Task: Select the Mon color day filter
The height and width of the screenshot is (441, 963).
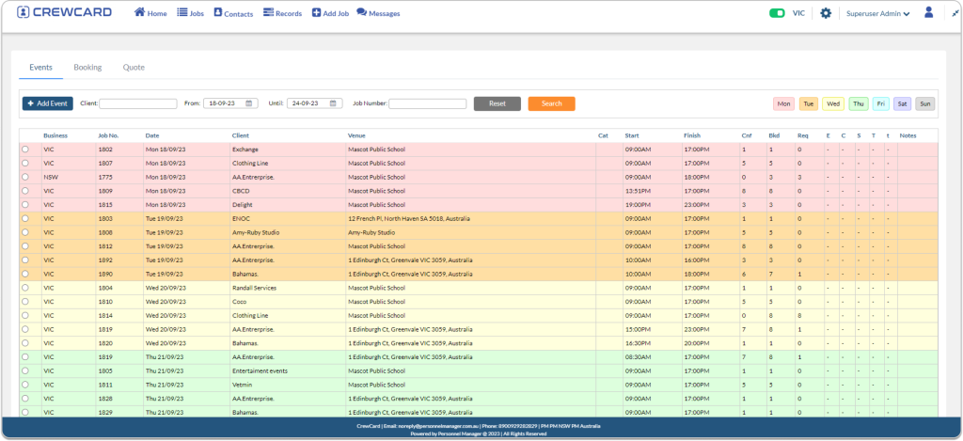Action: 783,103
